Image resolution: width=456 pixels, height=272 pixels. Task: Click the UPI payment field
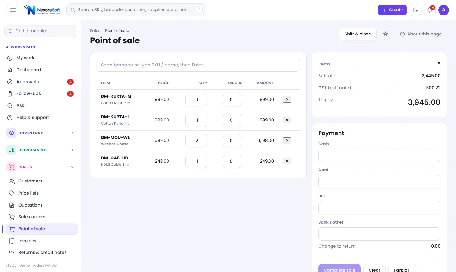[x=379, y=208]
